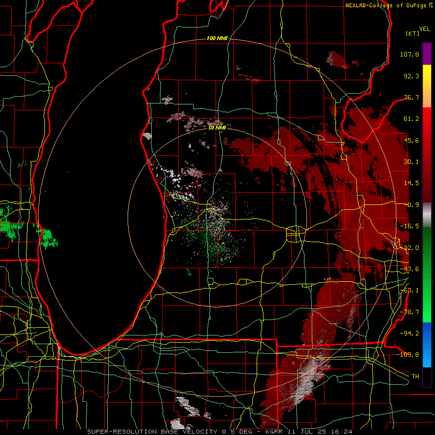Image resolution: width=435 pixels, height=435 pixels.
Task: Click the 45.6 velocity scale value
Action: pyautogui.click(x=411, y=140)
